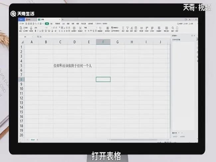Click the Save icon in quick access bar
This screenshot has height=162, width=216.
pos(27,24)
